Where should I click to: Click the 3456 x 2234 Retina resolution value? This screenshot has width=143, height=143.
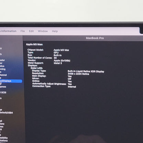pos(78,74)
